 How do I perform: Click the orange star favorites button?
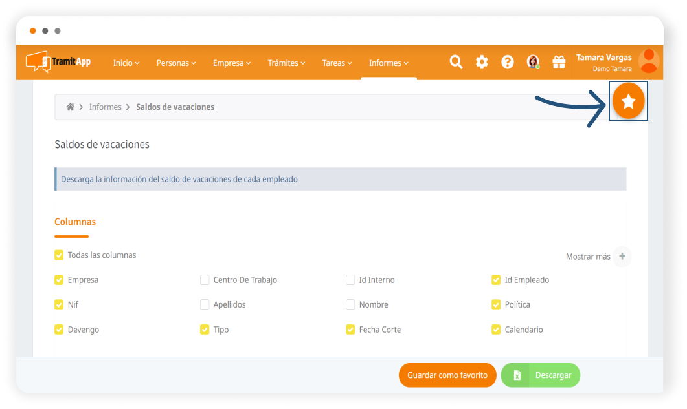[628, 101]
